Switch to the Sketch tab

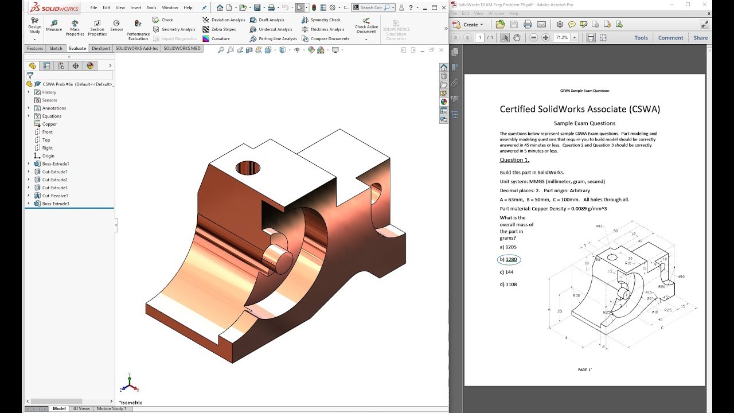coord(56,49)
